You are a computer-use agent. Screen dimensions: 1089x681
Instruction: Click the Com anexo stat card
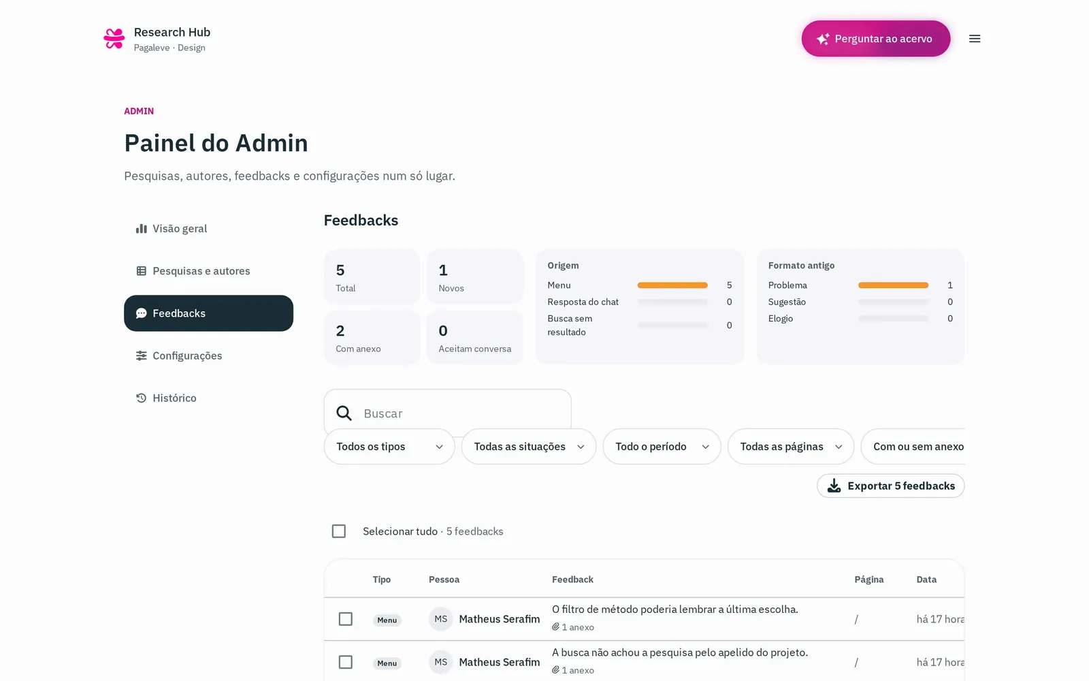[372, 338]
